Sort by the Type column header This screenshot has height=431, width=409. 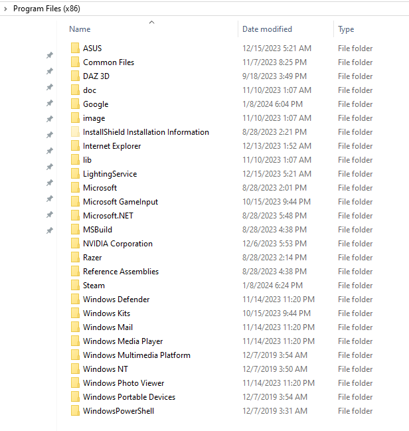pos(346,29)
